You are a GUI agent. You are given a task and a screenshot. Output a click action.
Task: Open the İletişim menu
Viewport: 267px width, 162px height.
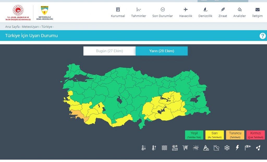257,16
